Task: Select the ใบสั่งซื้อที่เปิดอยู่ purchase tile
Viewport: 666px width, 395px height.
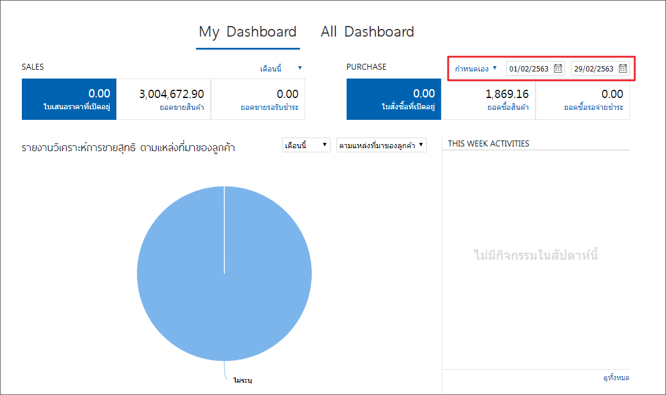Action: point(394,99)
